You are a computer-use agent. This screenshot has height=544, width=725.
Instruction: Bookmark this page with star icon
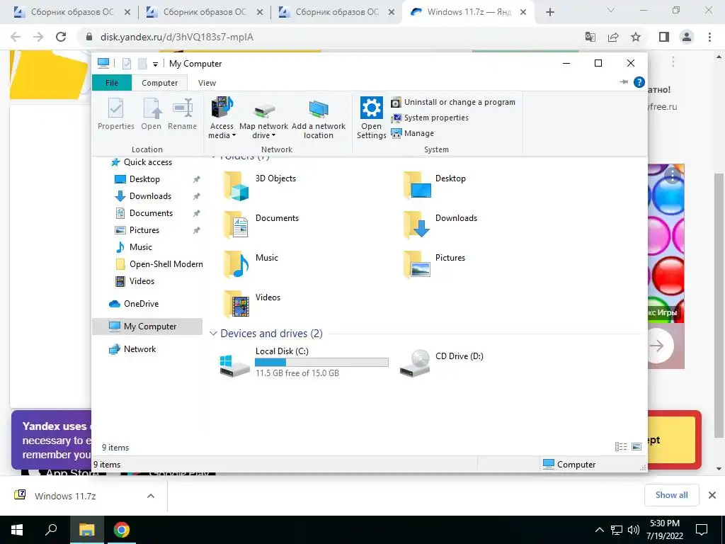coord(636,37)
